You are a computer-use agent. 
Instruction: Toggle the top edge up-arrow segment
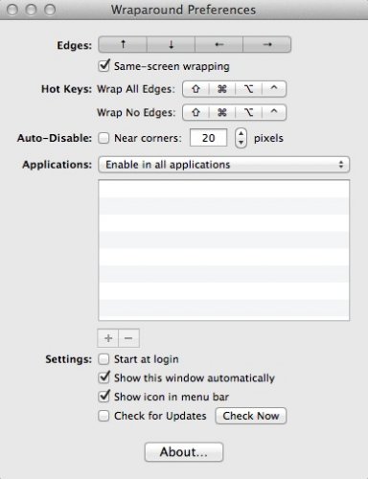pos(123,44)
